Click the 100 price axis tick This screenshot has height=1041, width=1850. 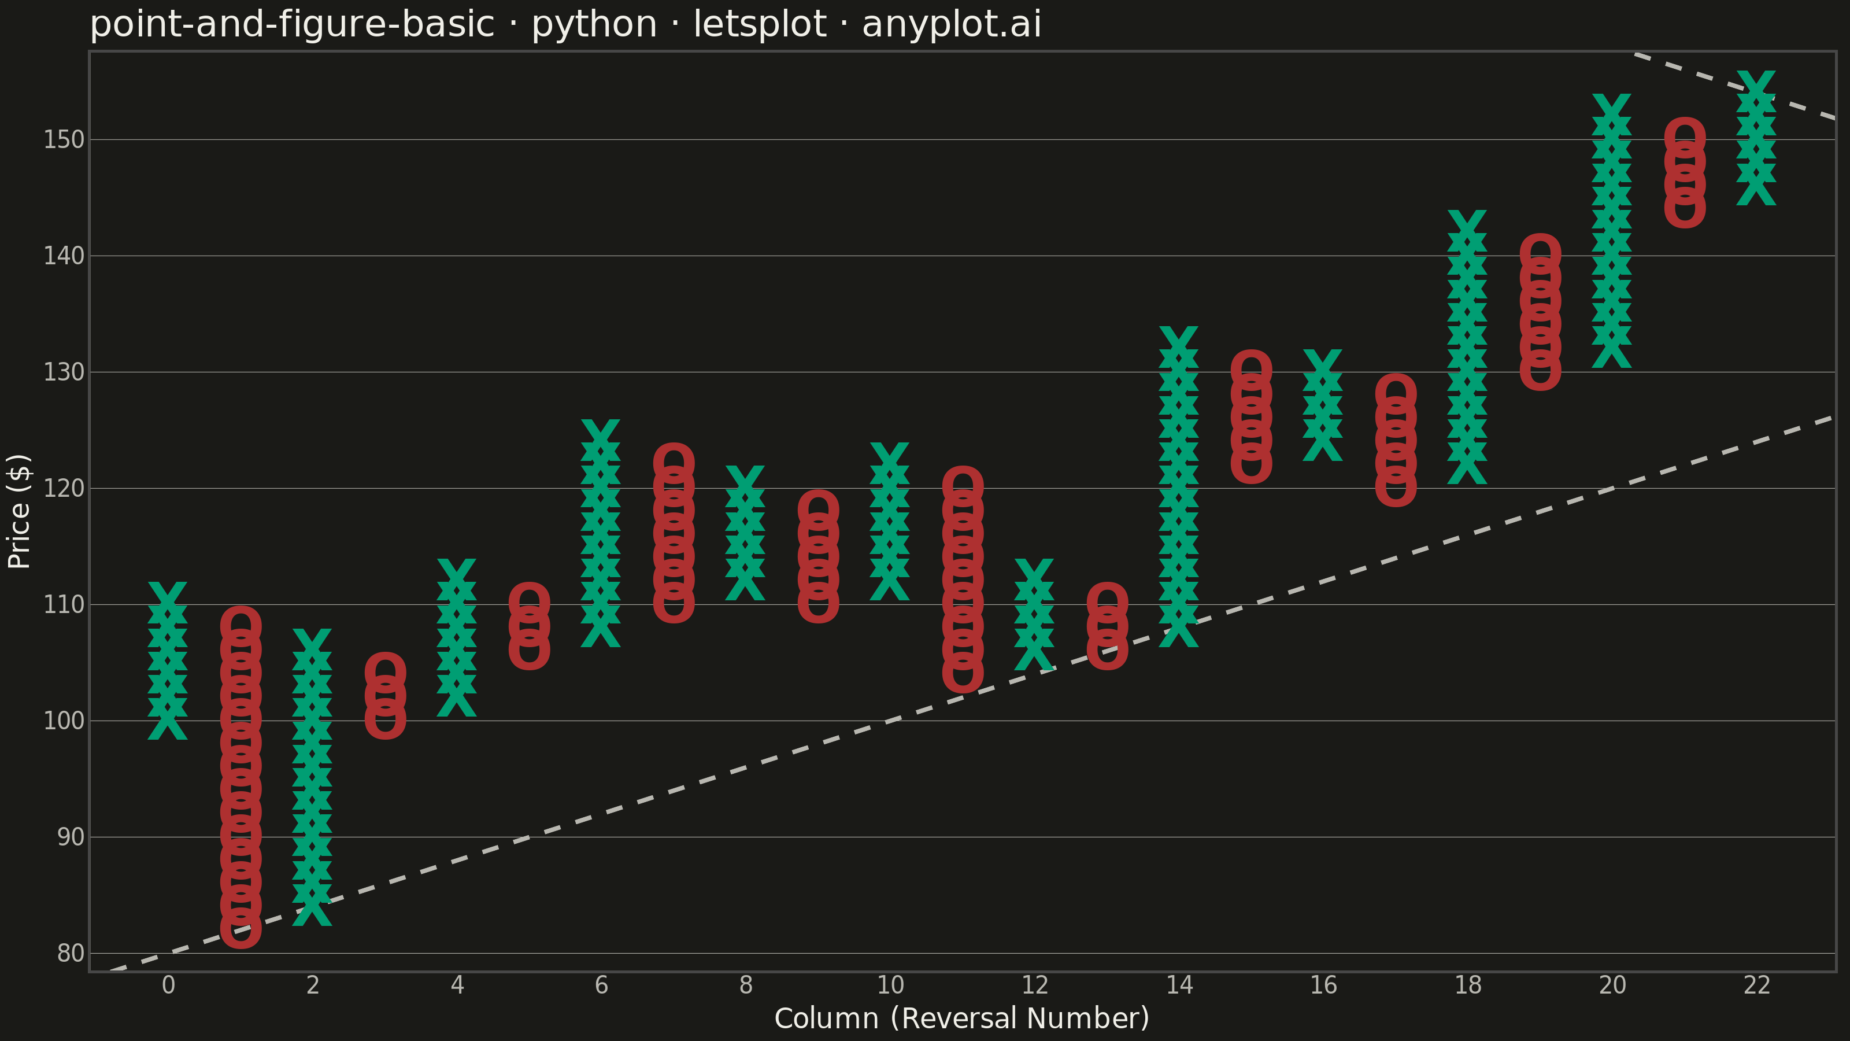tap(64, 721)
